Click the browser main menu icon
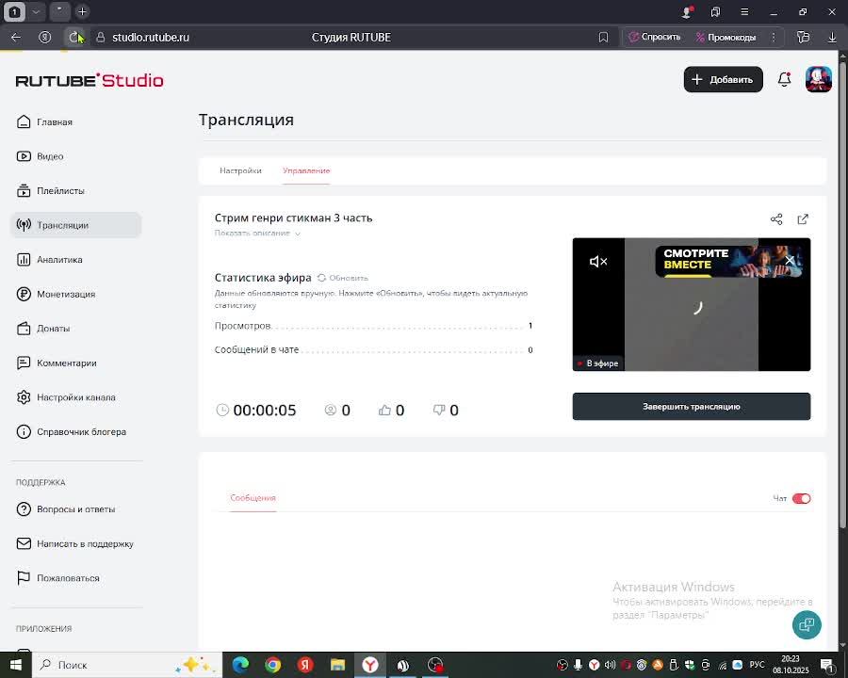 (744, 11)
